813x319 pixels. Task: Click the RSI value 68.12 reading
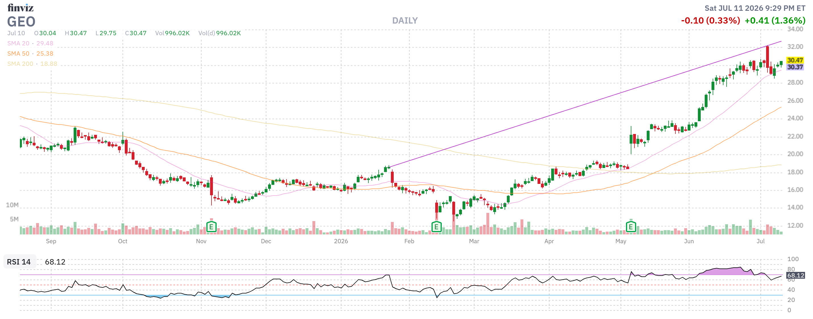[55, 262]
